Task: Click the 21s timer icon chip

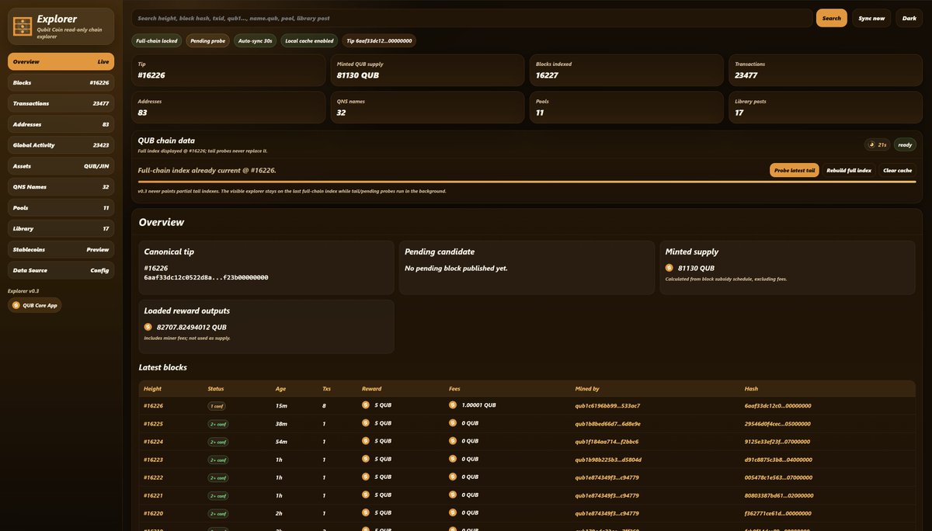Action: click(878, 144)
